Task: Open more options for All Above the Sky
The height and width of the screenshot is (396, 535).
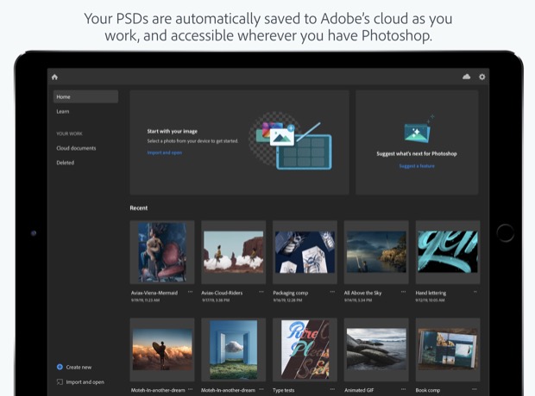Action: [403, 292]
